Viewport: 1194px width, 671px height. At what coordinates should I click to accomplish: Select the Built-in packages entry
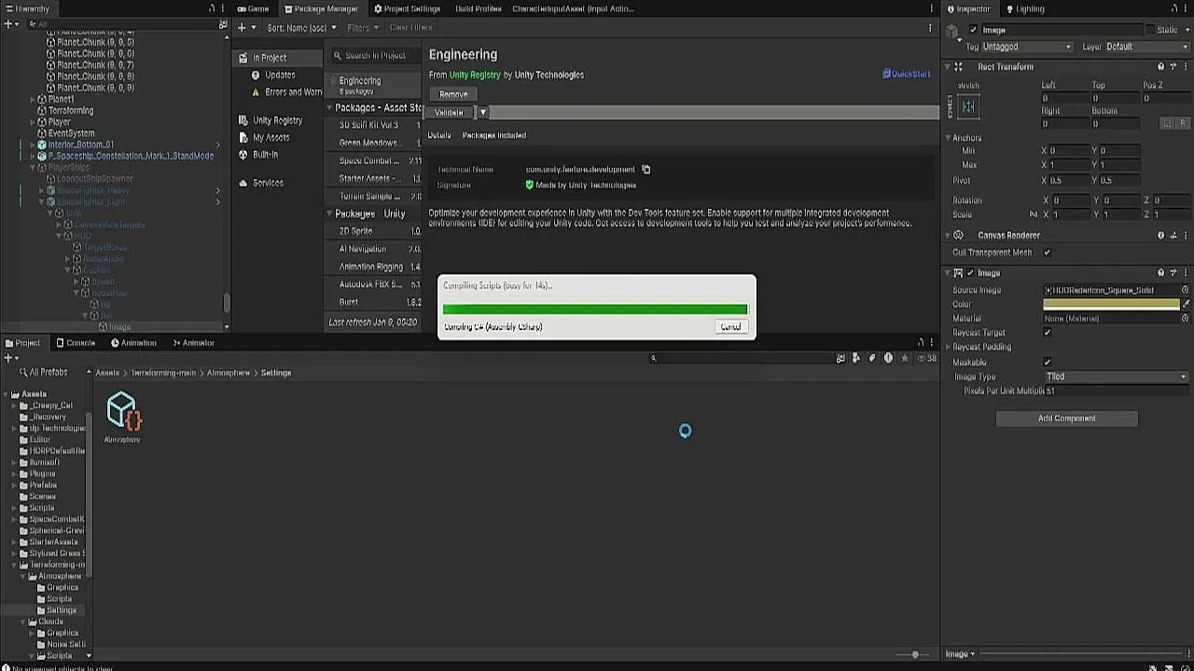click(265, 155)
